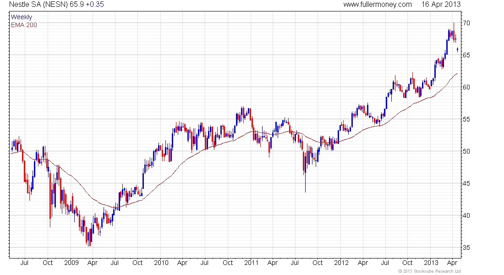Click the first Jul label left of 2009
This screenshot has height=275, width=504.
pyautogui.click(x=24, y=263)
